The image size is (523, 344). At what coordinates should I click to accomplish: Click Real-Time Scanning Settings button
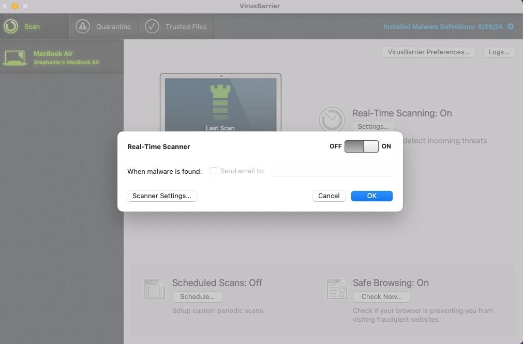coord(373,126)
